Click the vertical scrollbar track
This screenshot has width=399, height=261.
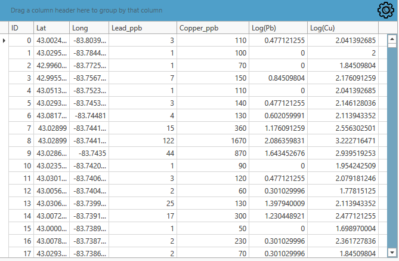point(392,148)
